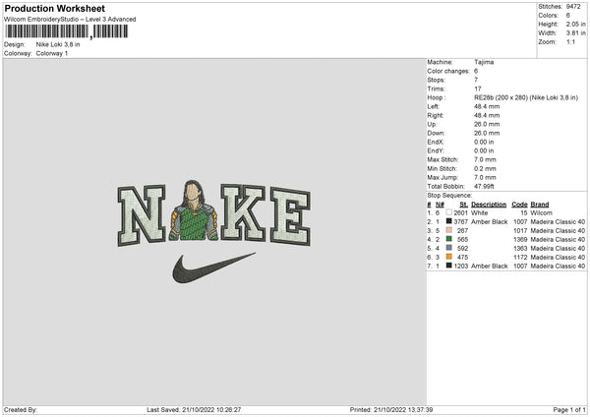The image size is (590, 417).
Task: Select the pink swatch next to 267
Action: pyautogui.click(x=449, y=230)
